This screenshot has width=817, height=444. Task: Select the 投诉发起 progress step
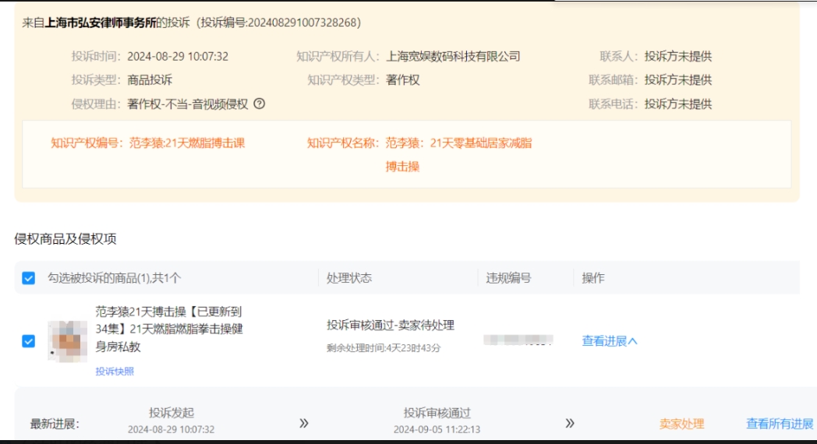tap(171, 413)
